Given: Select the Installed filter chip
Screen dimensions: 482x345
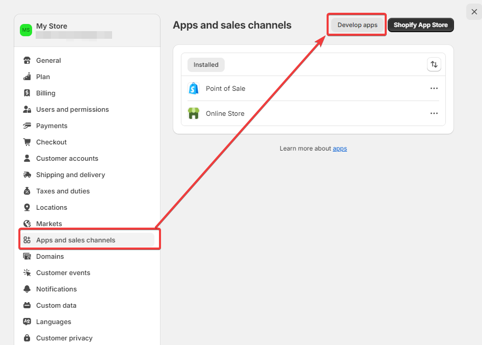Looking at the screenshot, I should tap(205, 64).
